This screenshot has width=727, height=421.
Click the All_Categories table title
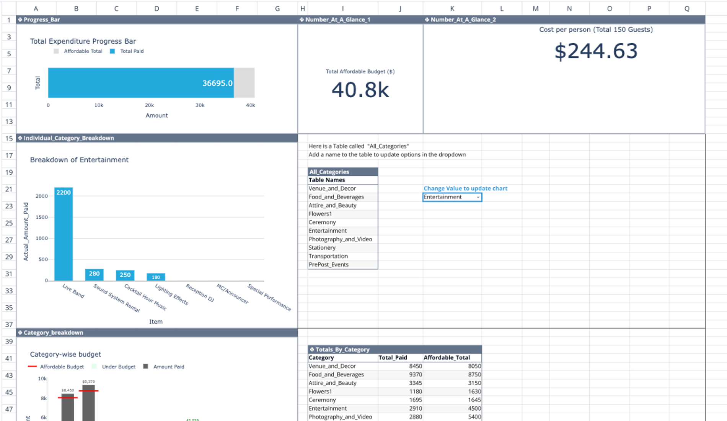coord(329,172)
